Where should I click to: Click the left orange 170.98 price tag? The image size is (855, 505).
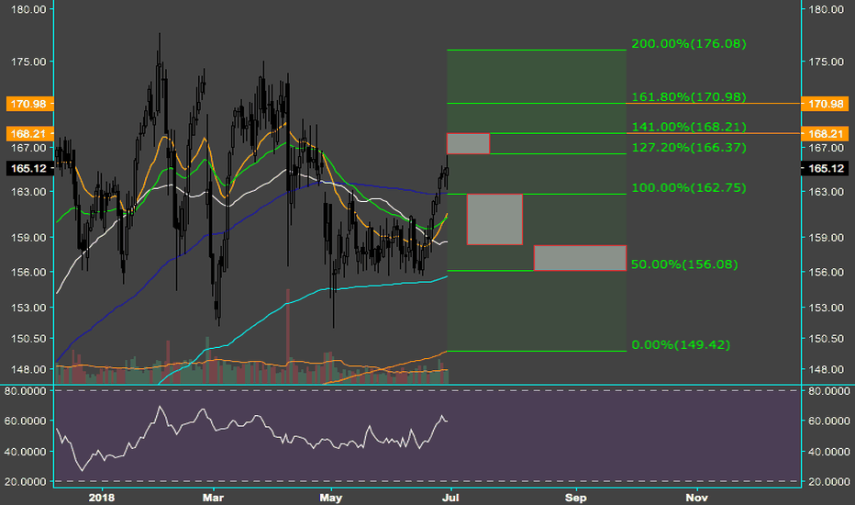tap(30, 104)
